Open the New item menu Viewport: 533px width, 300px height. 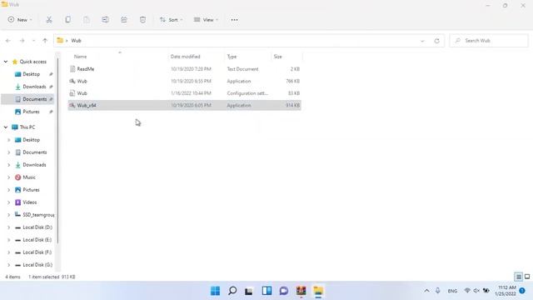[x=20, y=20]
